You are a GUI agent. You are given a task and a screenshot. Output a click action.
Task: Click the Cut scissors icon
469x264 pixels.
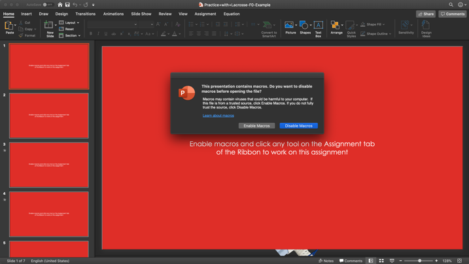(21, 23)
